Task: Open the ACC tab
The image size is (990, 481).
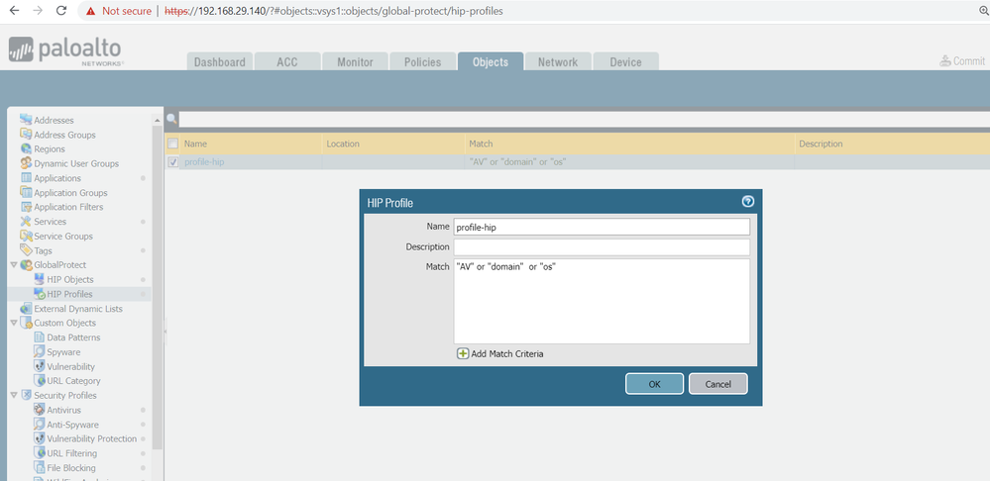Action: tap(287, 61)
